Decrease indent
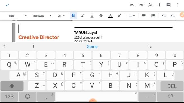 (164, 15)
